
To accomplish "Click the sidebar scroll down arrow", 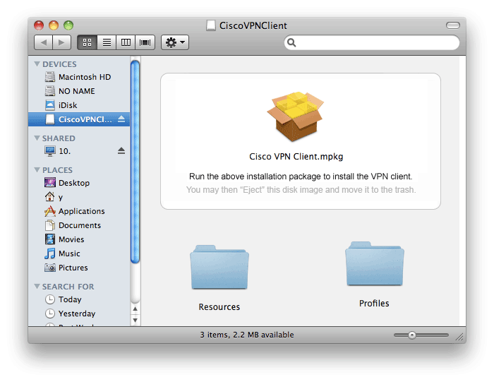I will pyautogui.click(x=135, y=321).
